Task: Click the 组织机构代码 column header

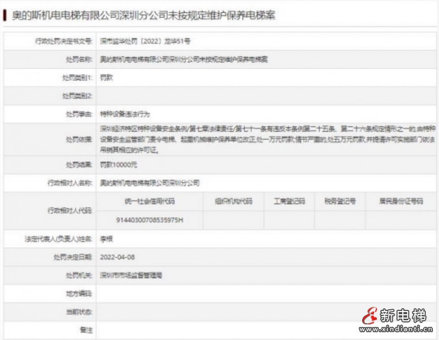Action: click(233, 202)
